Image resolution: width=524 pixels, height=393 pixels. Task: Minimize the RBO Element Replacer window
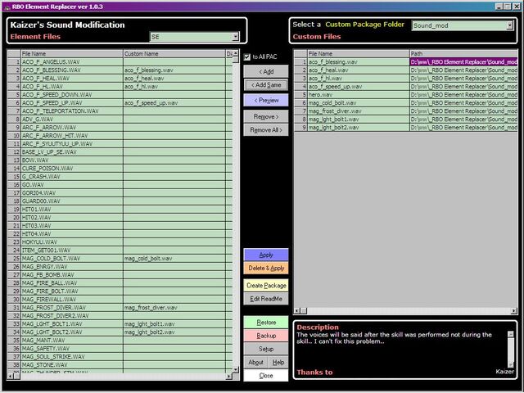(499, 7)
